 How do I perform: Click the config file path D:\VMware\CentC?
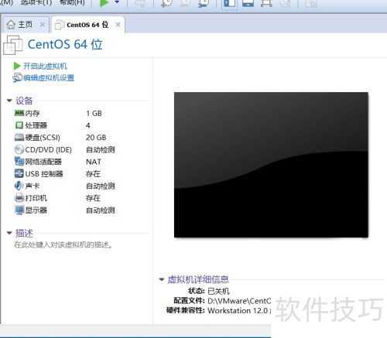(x=239, y=301)
